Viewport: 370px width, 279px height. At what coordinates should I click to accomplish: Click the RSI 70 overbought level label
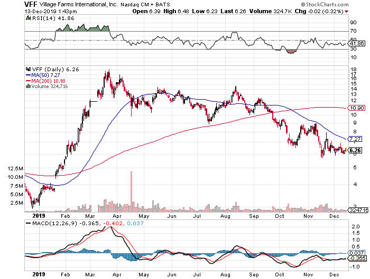pos(353,31)
